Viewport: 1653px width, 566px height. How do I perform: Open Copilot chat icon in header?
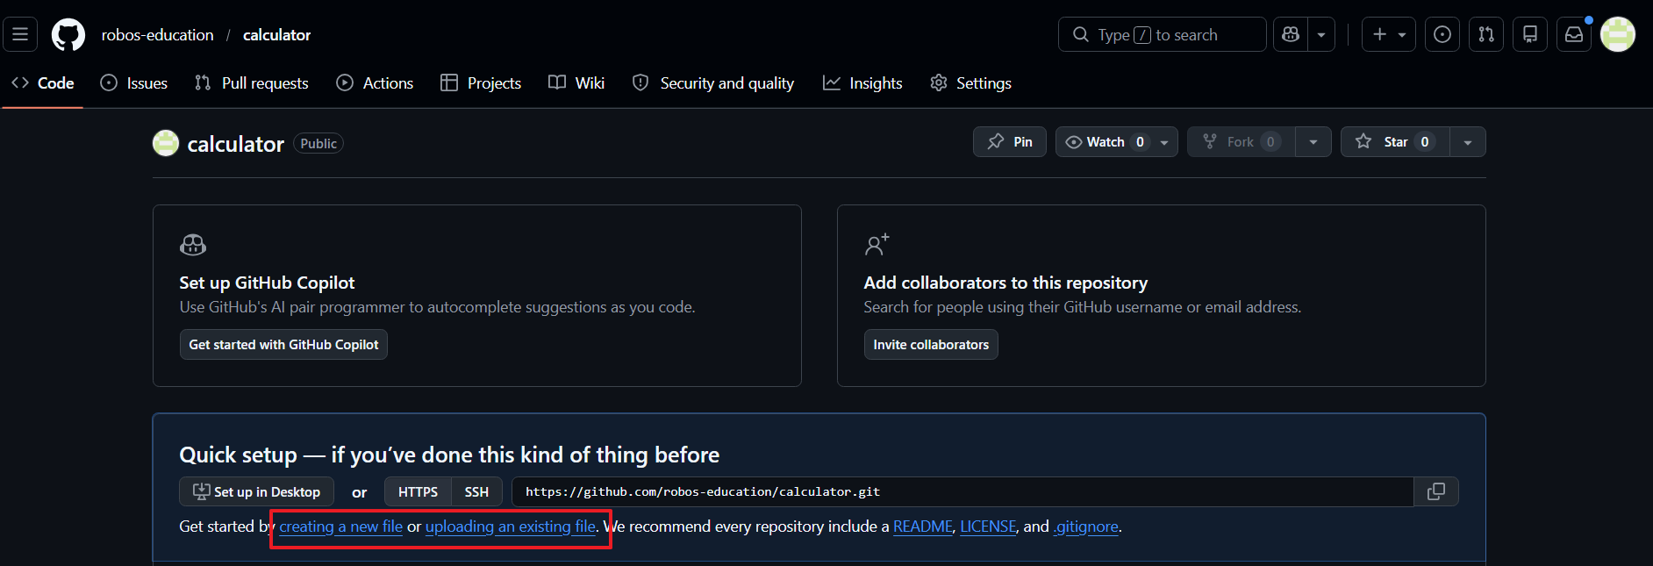1291,34
